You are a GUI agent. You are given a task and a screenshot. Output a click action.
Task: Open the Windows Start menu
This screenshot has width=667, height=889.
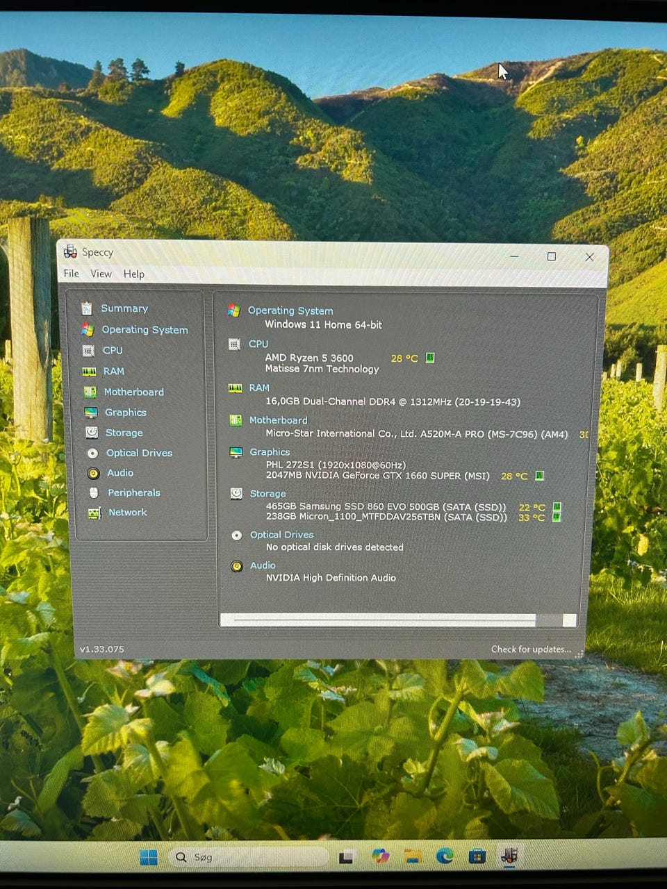point(149,858)
